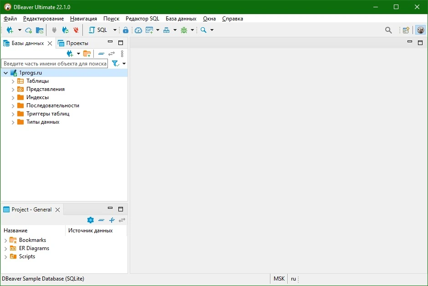Toggle link with editor in navigator
428x286 pixels.
click(x=112, y=54)
